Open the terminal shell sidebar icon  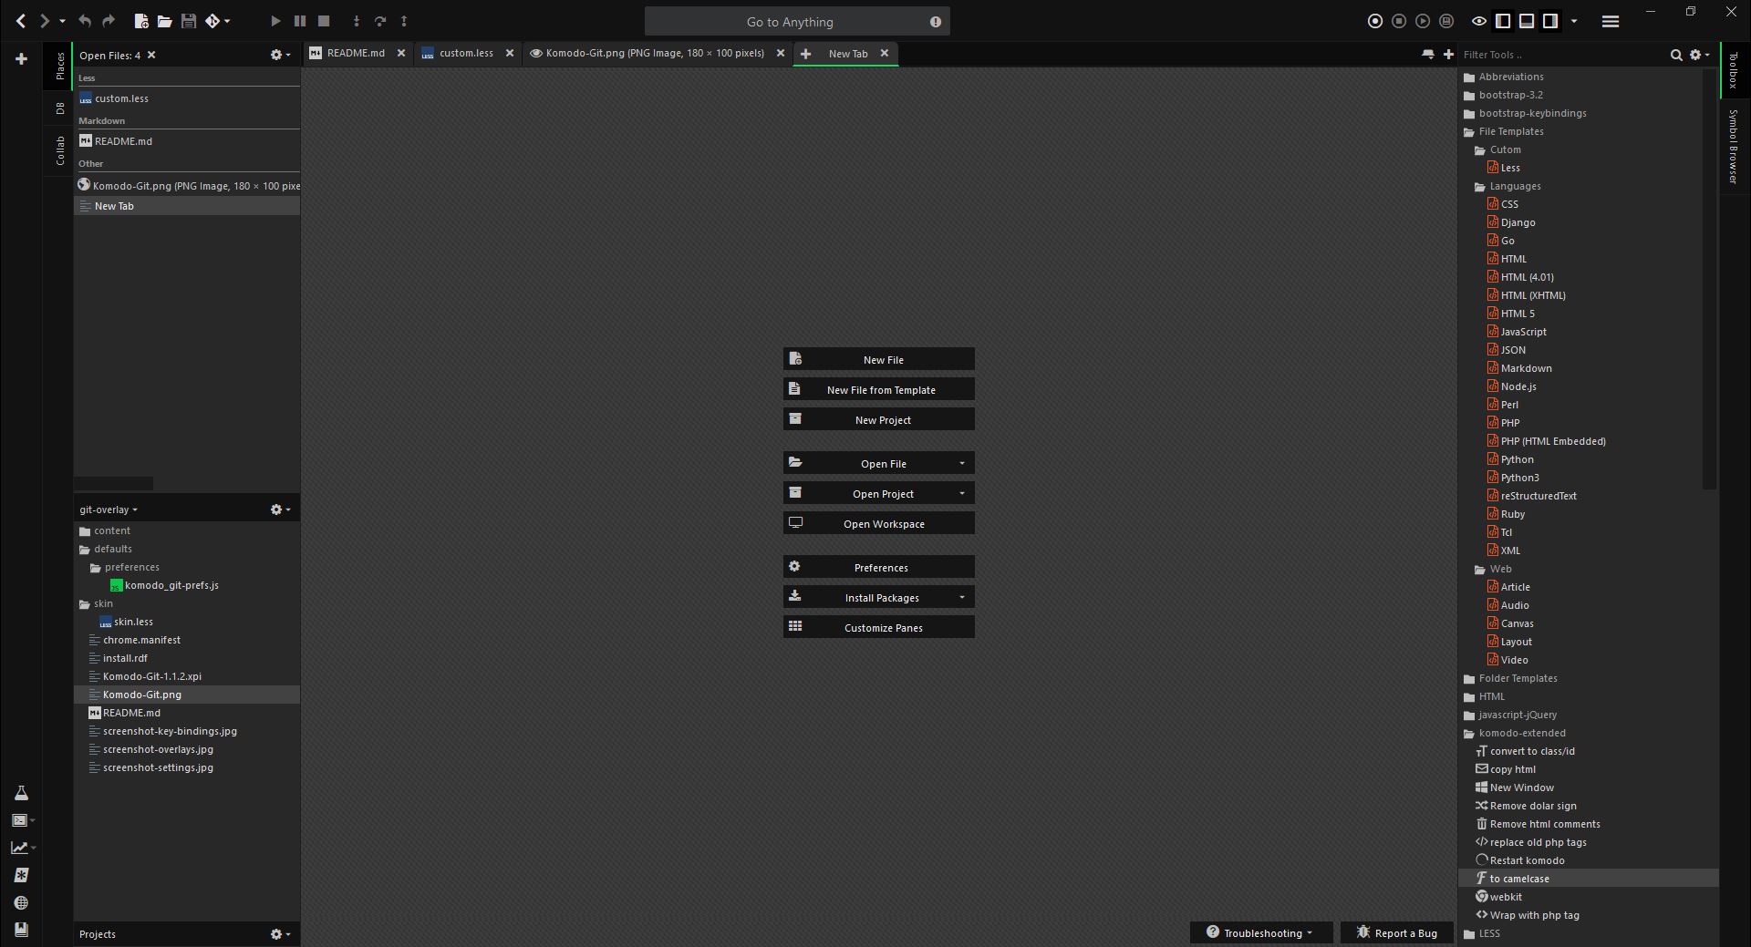tap(19, 820)
